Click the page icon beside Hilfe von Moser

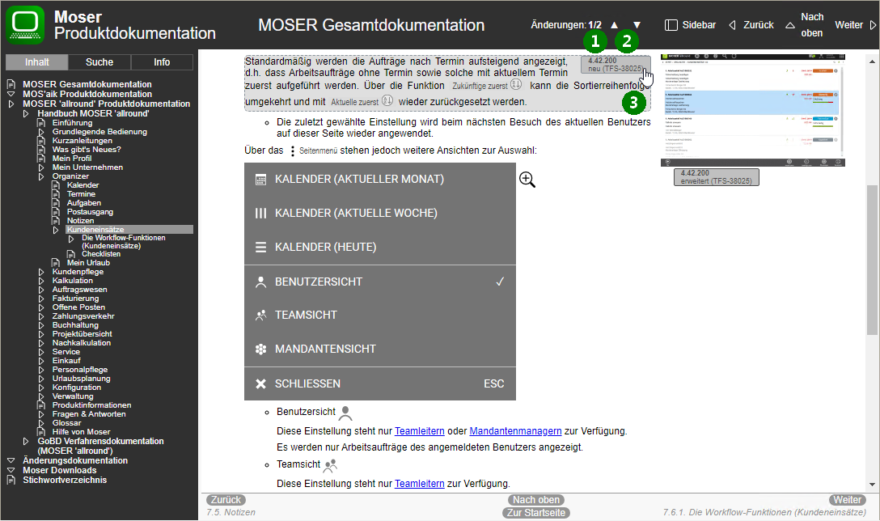coord(41,432)
